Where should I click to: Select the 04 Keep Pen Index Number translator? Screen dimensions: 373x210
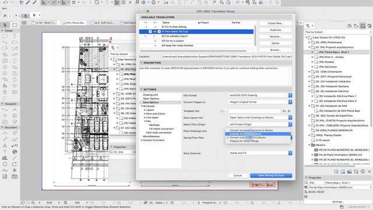tap(196, 45)
